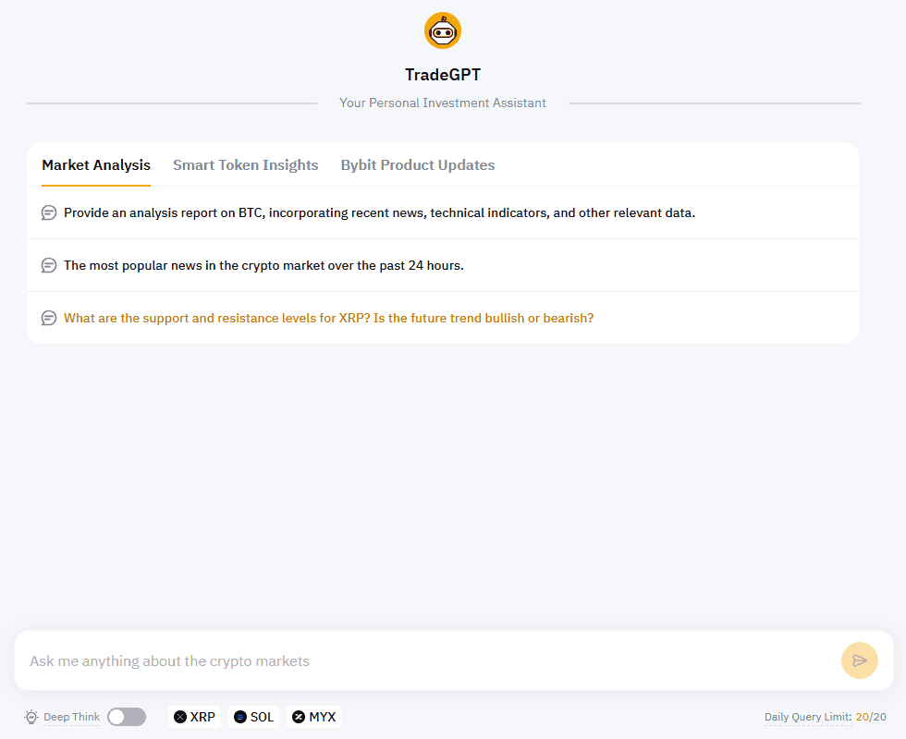Click the chat bubble icon beside XRP support prompt
The height and width of the screenshot is (739, 906).
point(49,318)
